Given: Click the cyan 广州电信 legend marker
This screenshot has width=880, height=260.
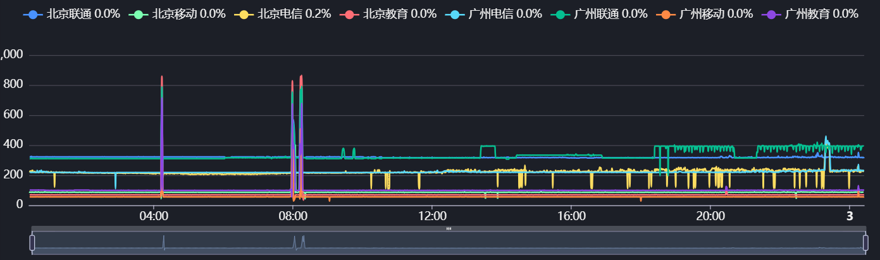Looking at the screenshot, I should [456, 14].
